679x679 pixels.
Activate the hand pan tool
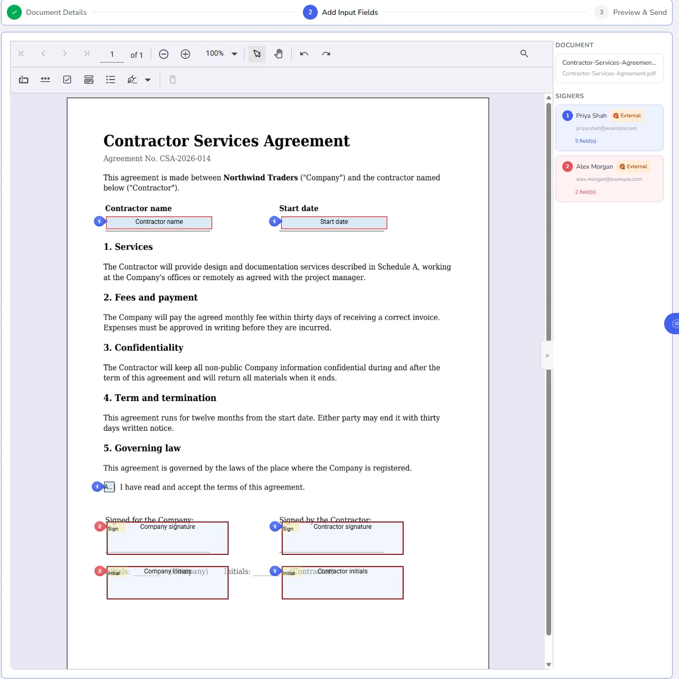[x=278, y=54]
